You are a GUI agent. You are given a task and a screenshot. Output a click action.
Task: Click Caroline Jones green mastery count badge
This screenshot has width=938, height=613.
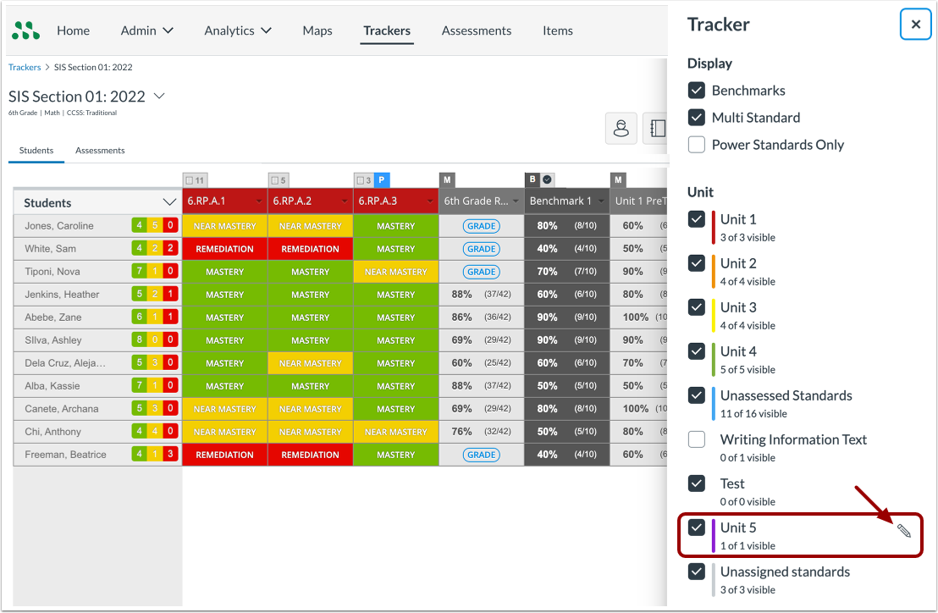click(x=140, y=225)
